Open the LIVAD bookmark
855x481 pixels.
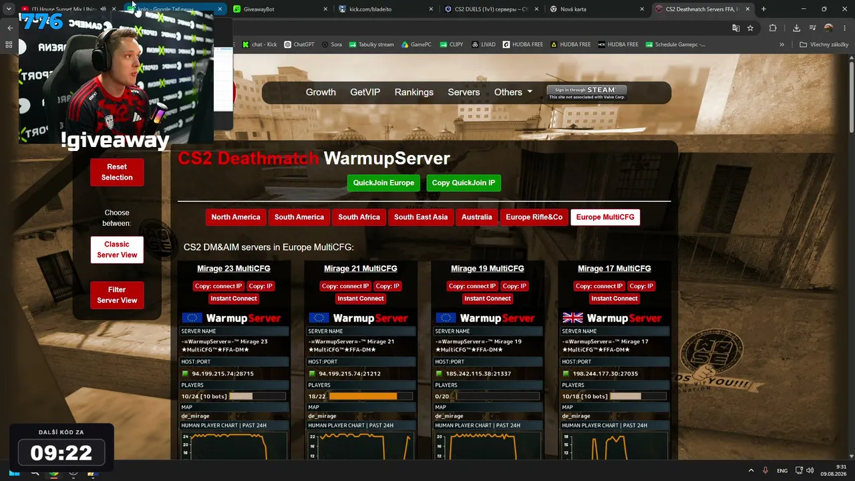[484, 45]
